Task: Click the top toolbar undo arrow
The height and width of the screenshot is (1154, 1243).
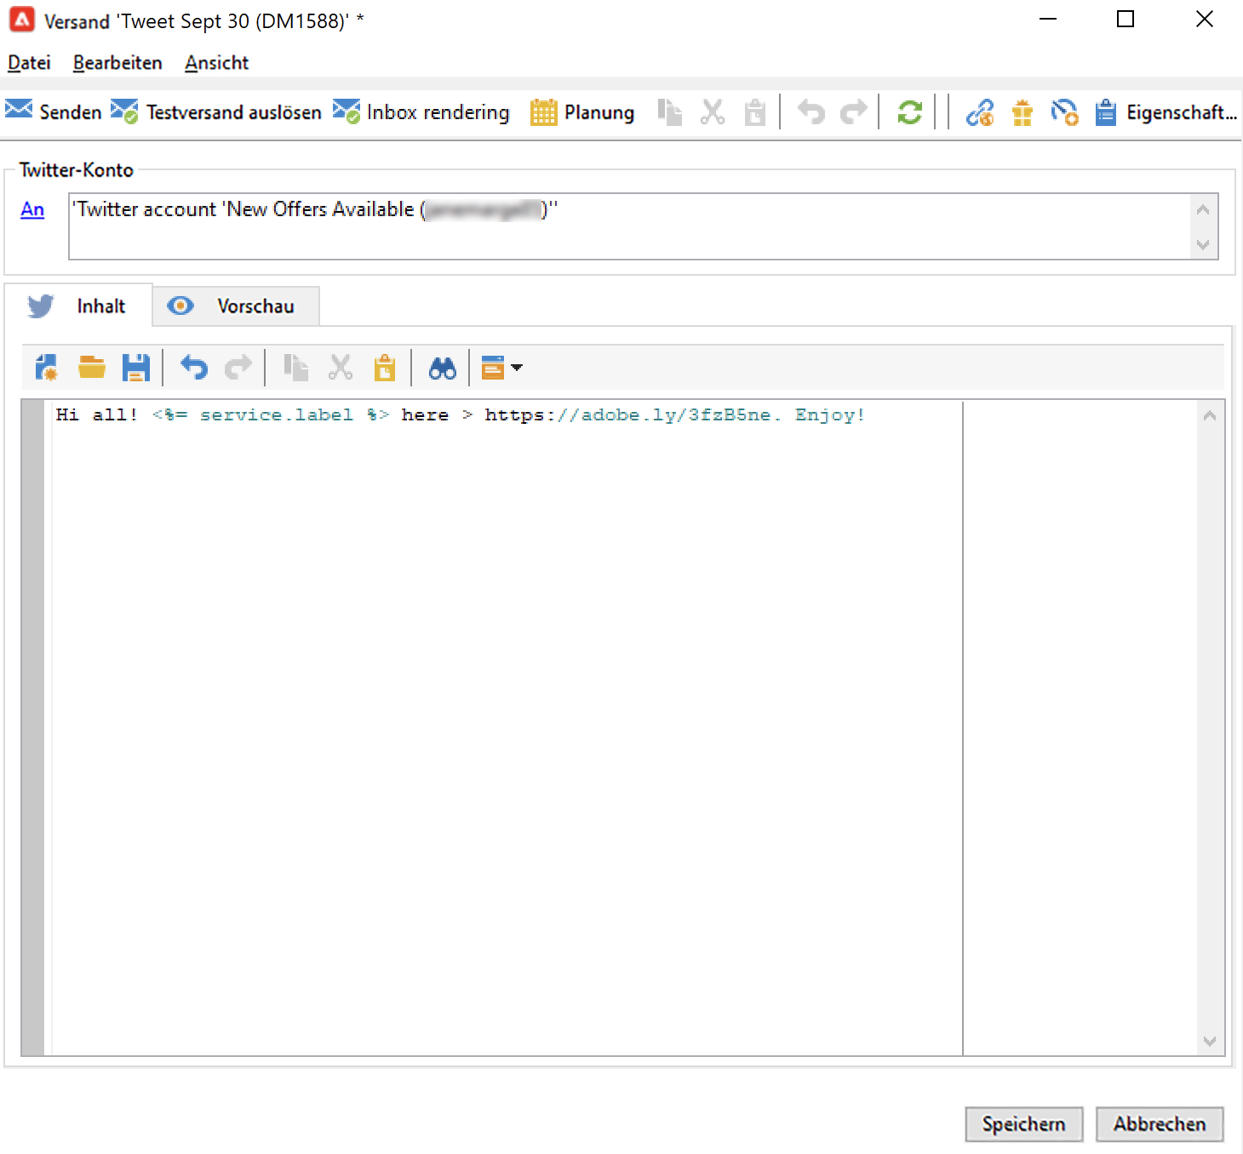Action: [x=811, y=112]
